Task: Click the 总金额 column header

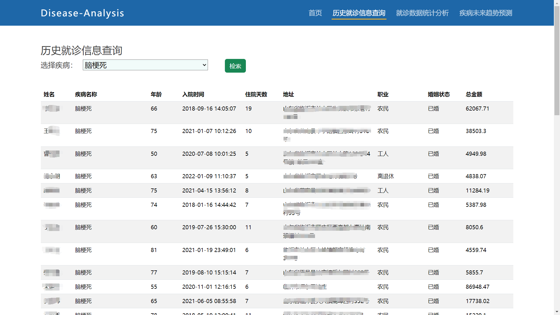Action: pyautogui.click(x=474, y=94)
